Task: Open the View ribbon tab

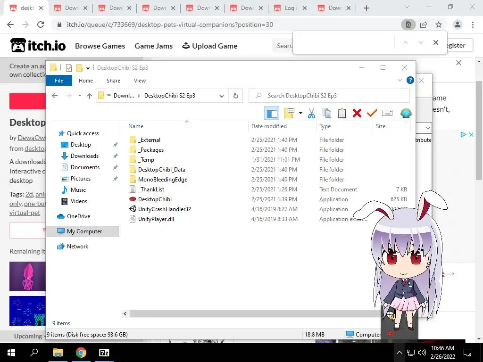Action: 140,81
